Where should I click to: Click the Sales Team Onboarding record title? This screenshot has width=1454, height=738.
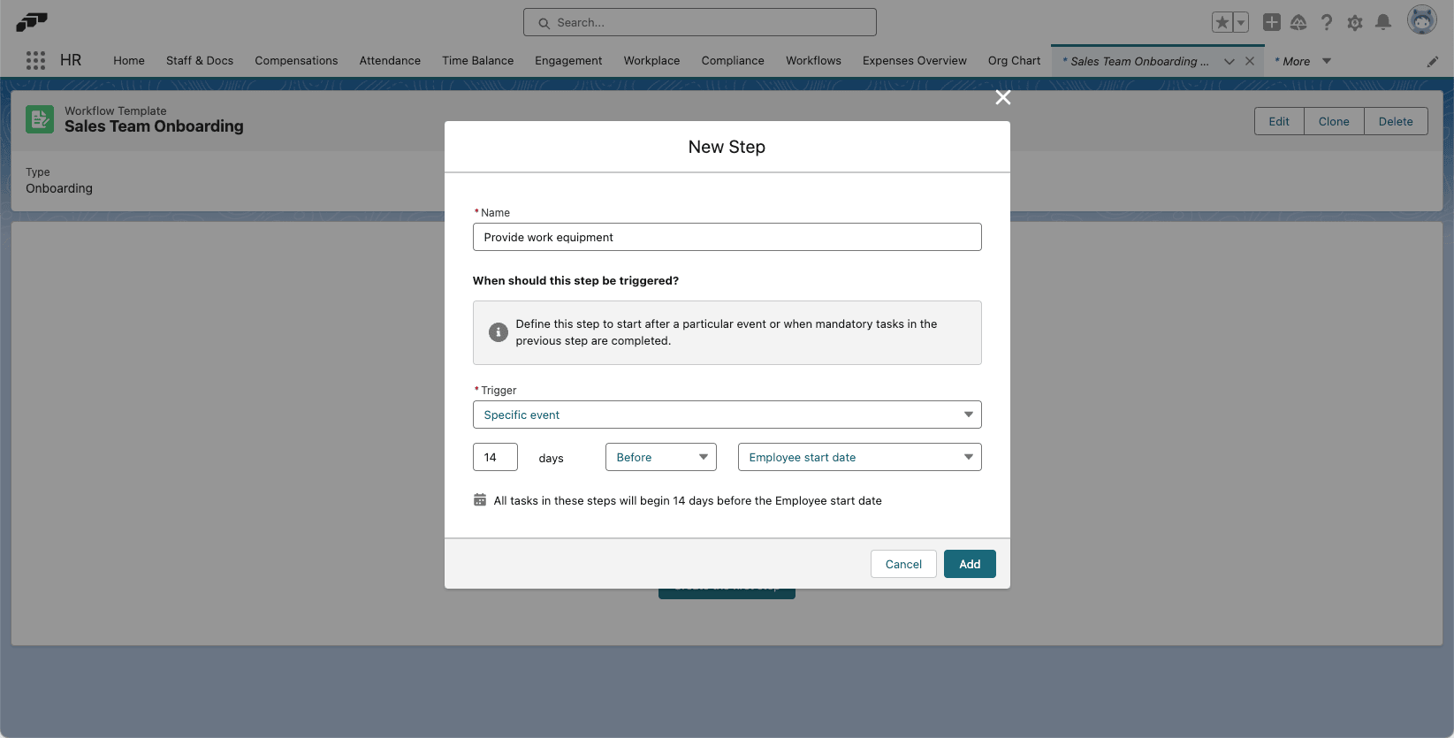pos(154,126)
